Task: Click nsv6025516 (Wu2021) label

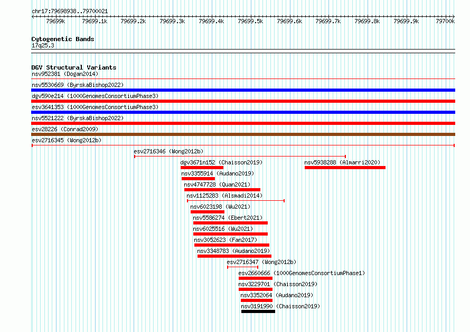Action: tap(223, 229)
